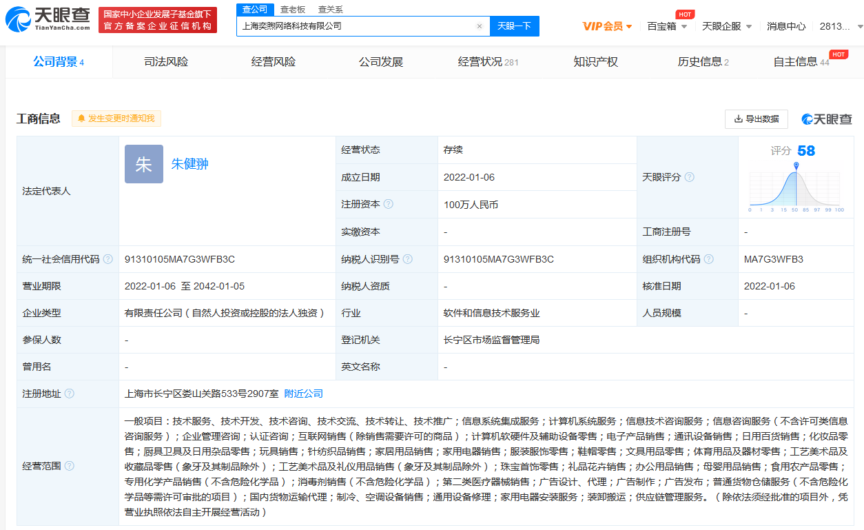Click the 存续 business status value
The height and width of the screenshot is (530, 864).
coord(453,150)
